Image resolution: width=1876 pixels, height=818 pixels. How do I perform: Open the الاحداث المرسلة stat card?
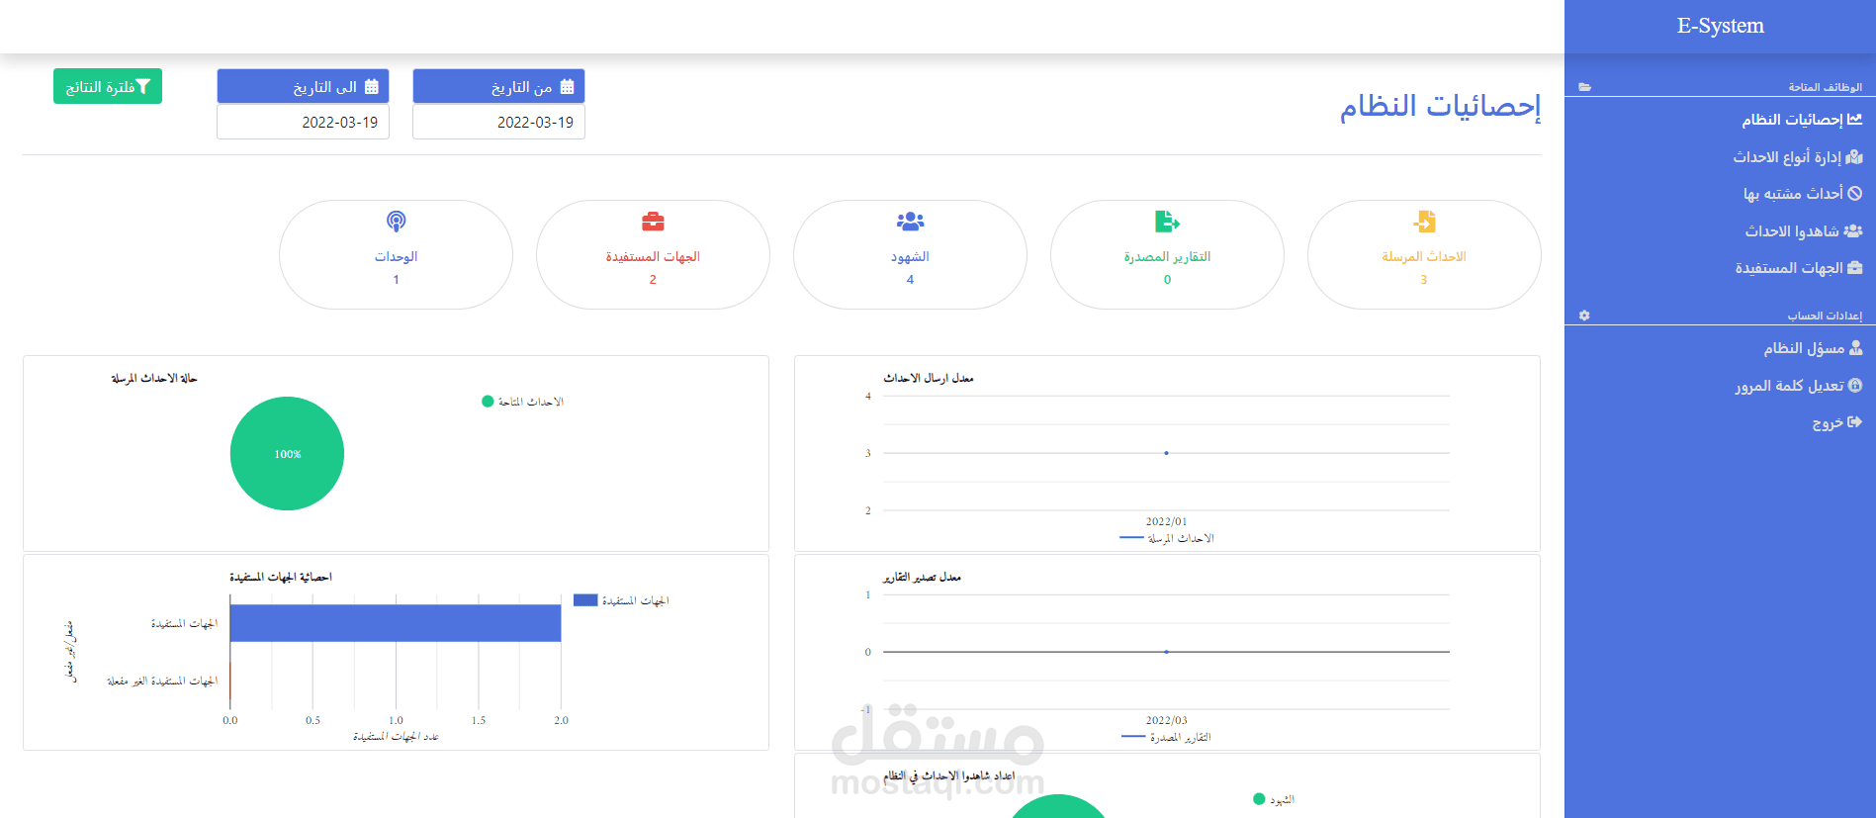point(1424,254)
